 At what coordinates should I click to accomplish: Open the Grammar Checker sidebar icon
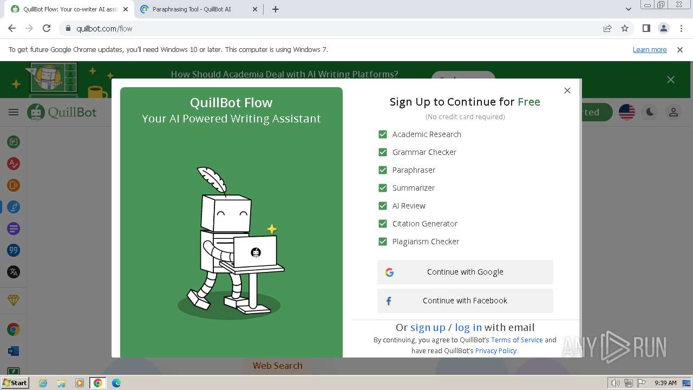coord(14,164)
